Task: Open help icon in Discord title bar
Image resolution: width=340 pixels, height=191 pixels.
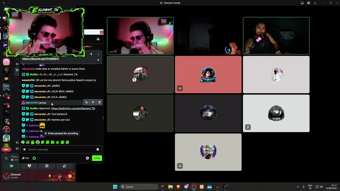Action: [309, 3]
